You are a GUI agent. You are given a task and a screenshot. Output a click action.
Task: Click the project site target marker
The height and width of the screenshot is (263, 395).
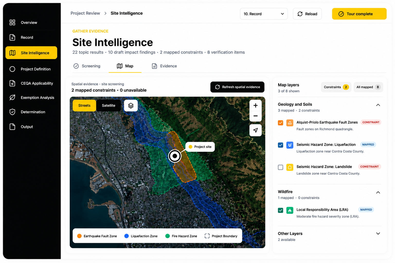[175, 156]
